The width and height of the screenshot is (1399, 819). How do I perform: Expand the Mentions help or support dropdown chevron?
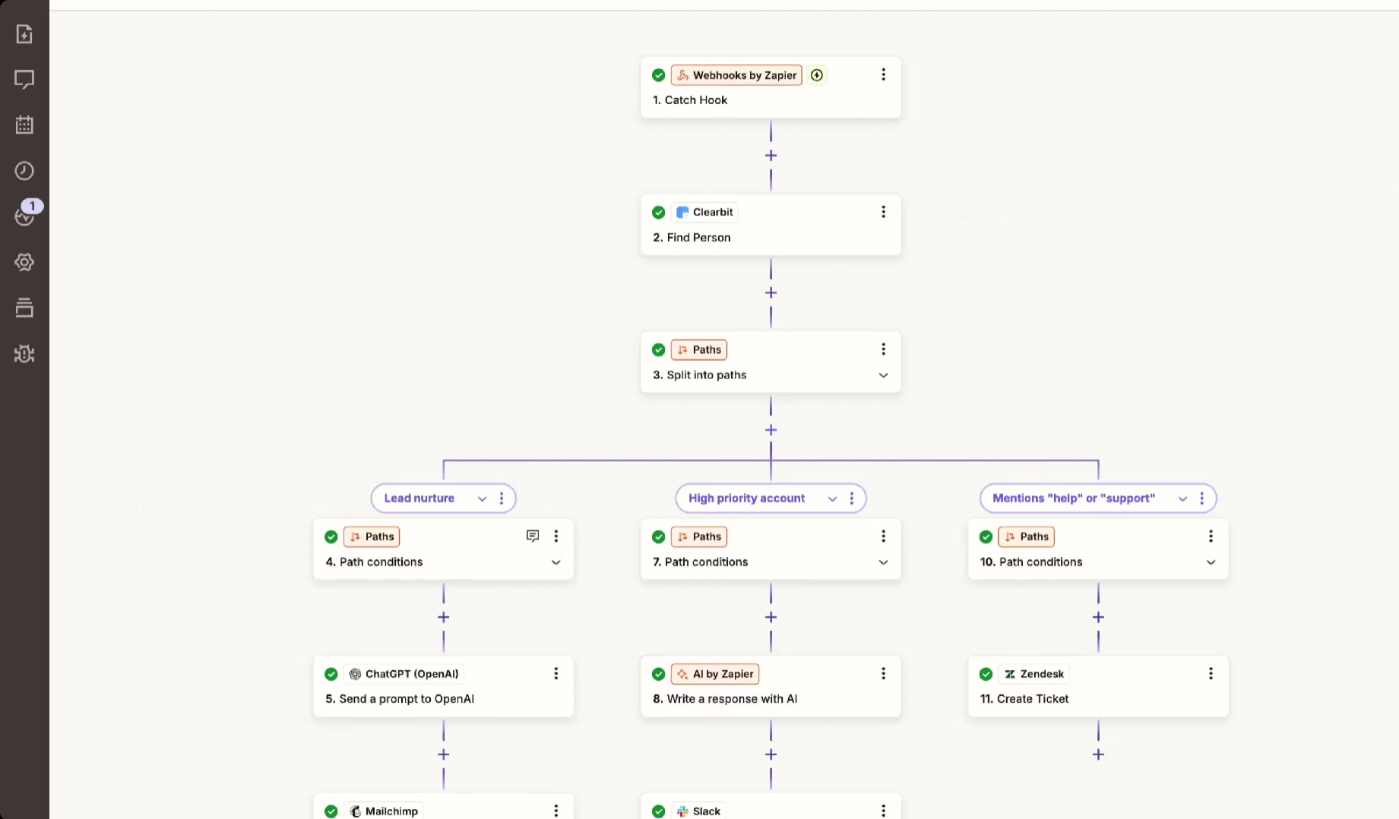click(x=1182, y=498)
